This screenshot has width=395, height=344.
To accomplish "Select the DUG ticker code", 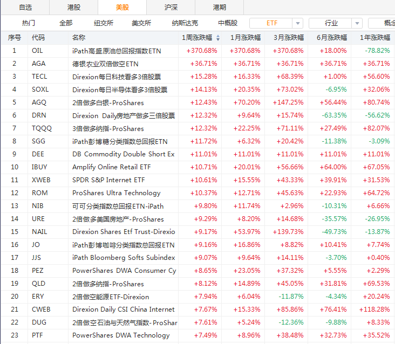I will tap(39, 322).
